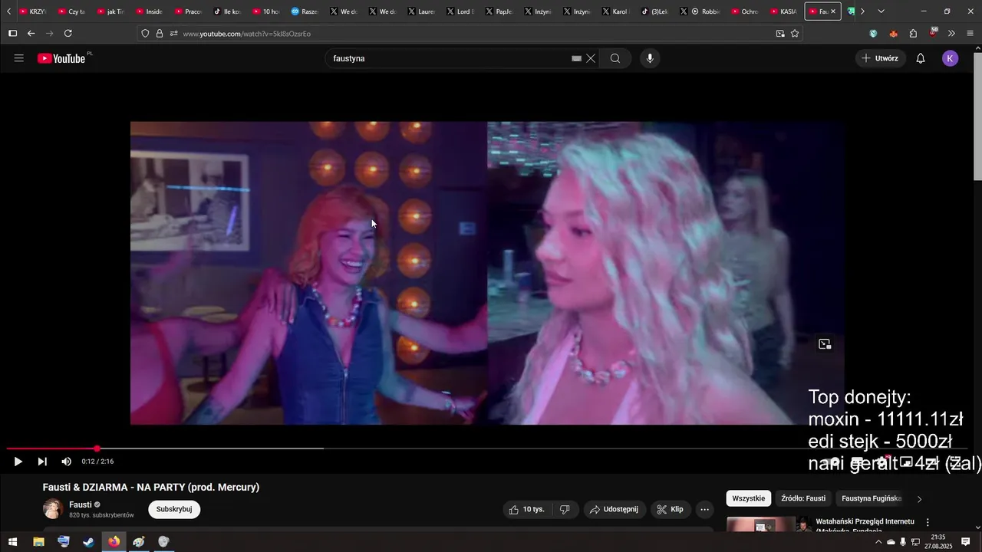This screenshot has width=982, height=552.
Task: Skip to next video
Action: (42, 462)
